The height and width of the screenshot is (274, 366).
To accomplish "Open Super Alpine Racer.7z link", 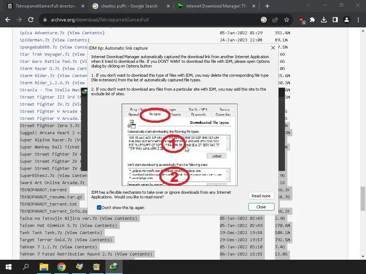I will [46, 140].
